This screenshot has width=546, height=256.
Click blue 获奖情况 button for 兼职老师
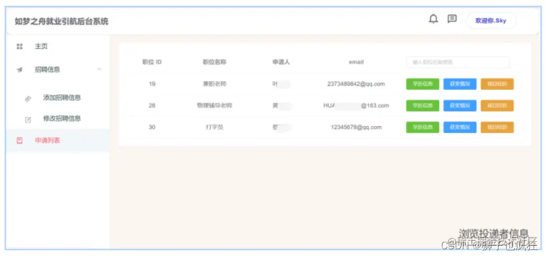459,84
